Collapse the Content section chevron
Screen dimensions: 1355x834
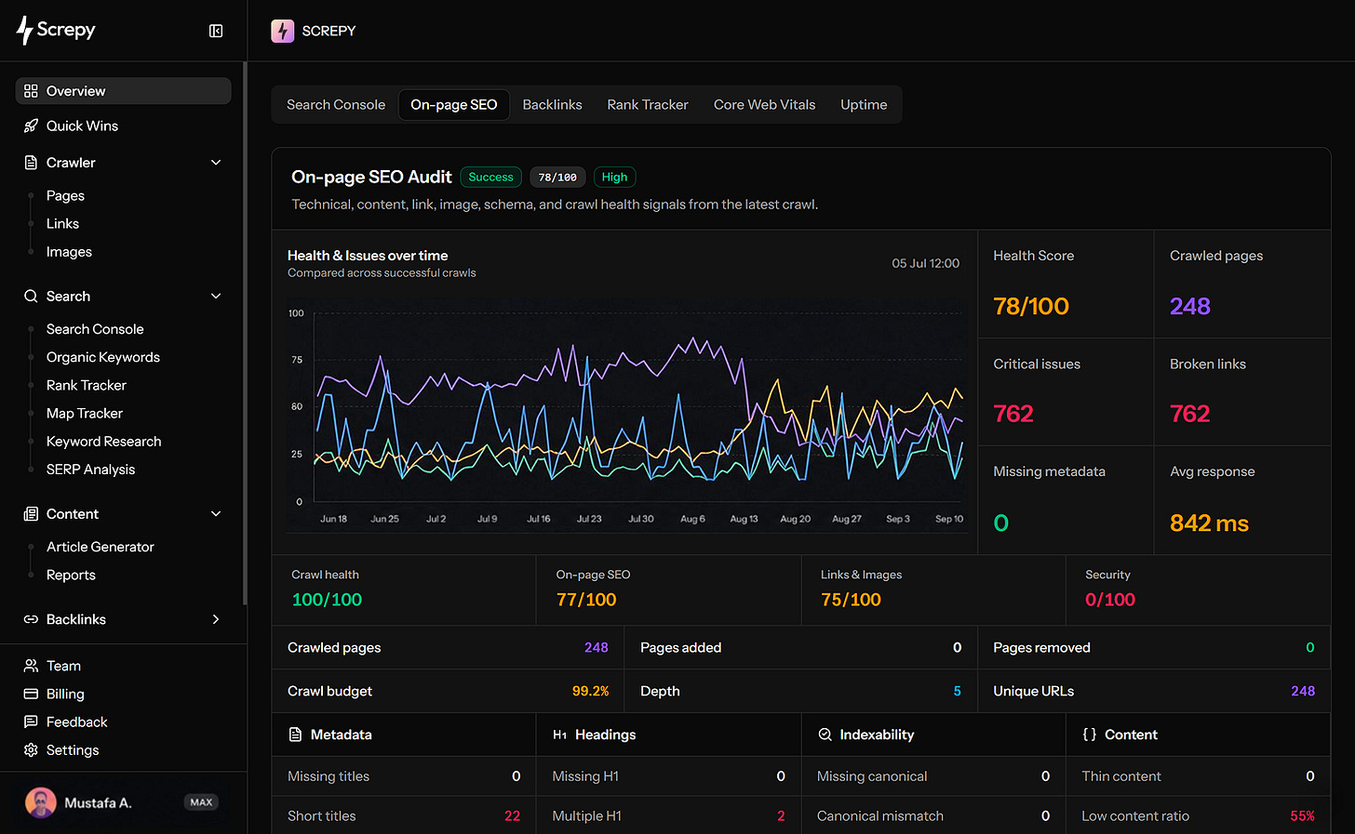(x=216, y=514)
